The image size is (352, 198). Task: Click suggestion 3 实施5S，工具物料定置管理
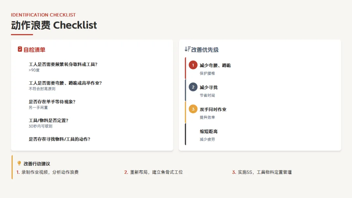point(264,172)
